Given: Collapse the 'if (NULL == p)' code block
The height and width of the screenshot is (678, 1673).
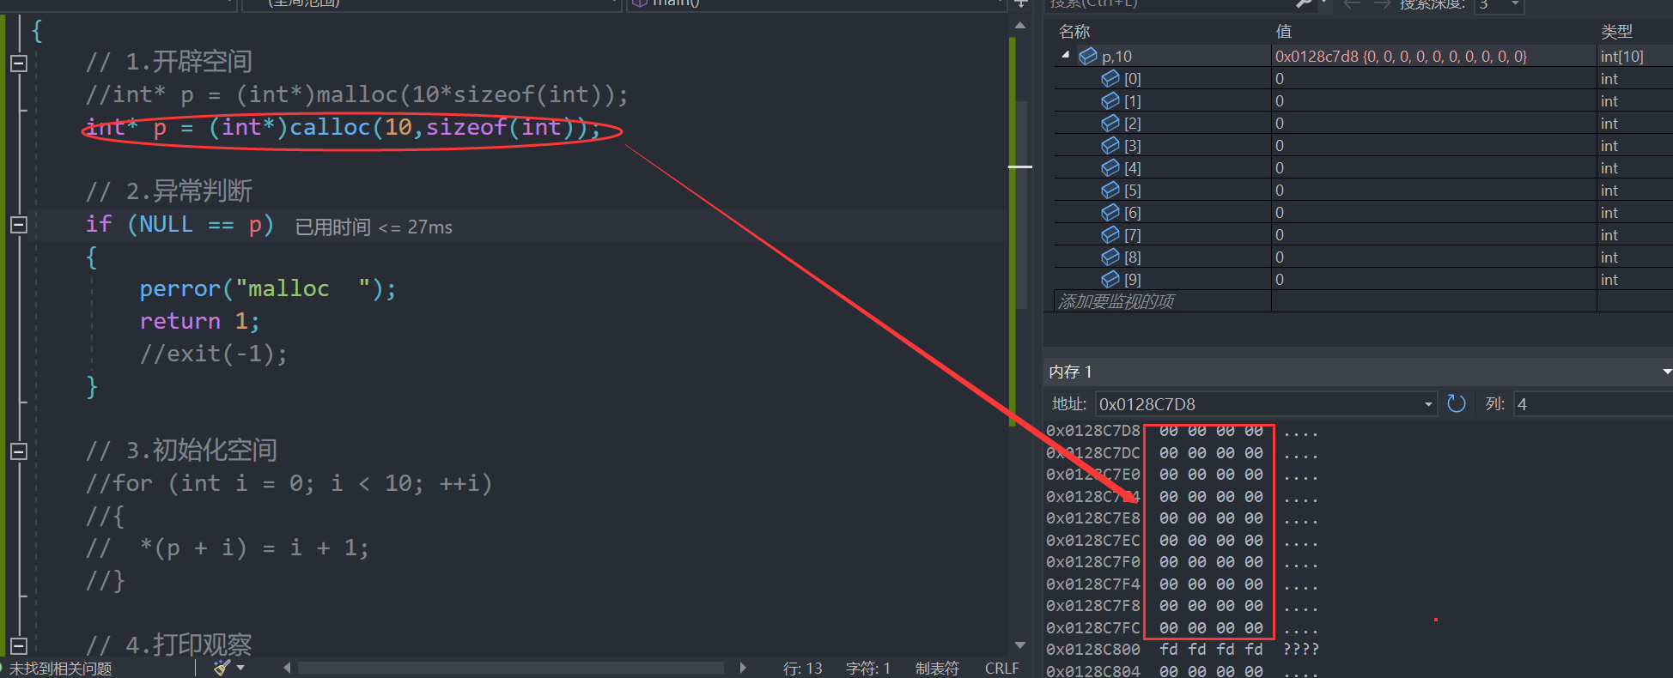Looking at the screenshot, I should (x=19, y=225).
